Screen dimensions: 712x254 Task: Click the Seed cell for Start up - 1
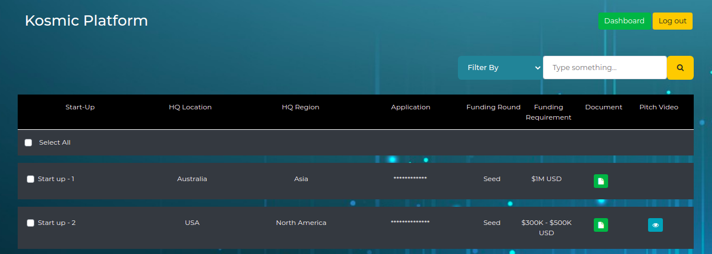click(492, 179)
